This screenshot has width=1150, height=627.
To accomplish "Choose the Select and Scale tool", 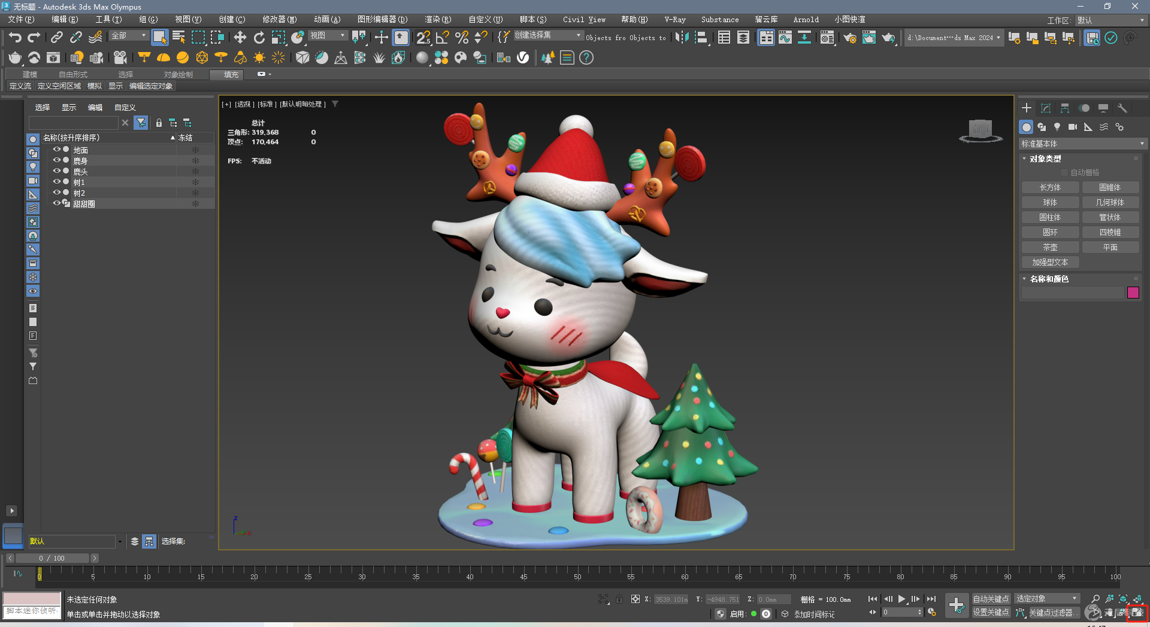I will point(279,38).
